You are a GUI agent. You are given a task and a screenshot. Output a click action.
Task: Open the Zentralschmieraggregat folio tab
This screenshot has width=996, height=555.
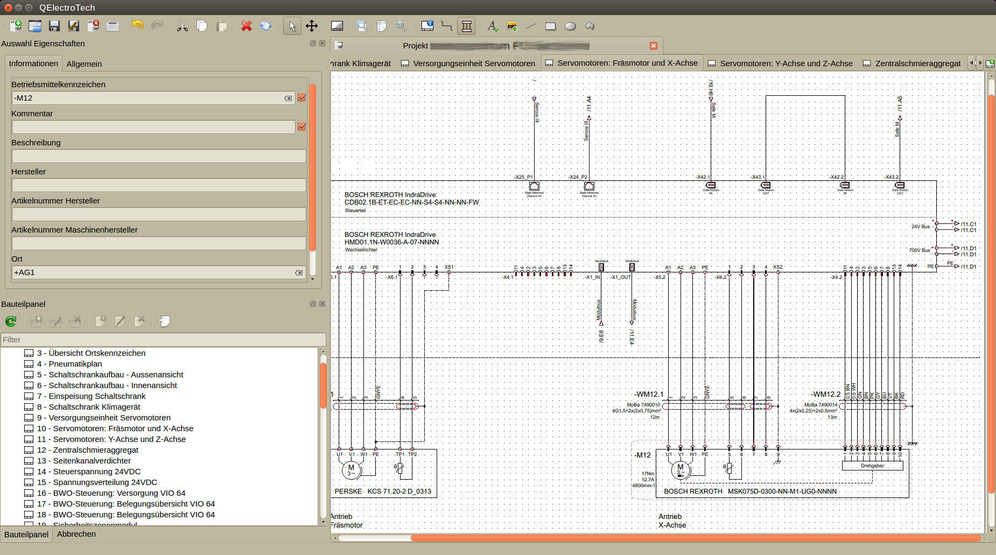tap(917, 64)
